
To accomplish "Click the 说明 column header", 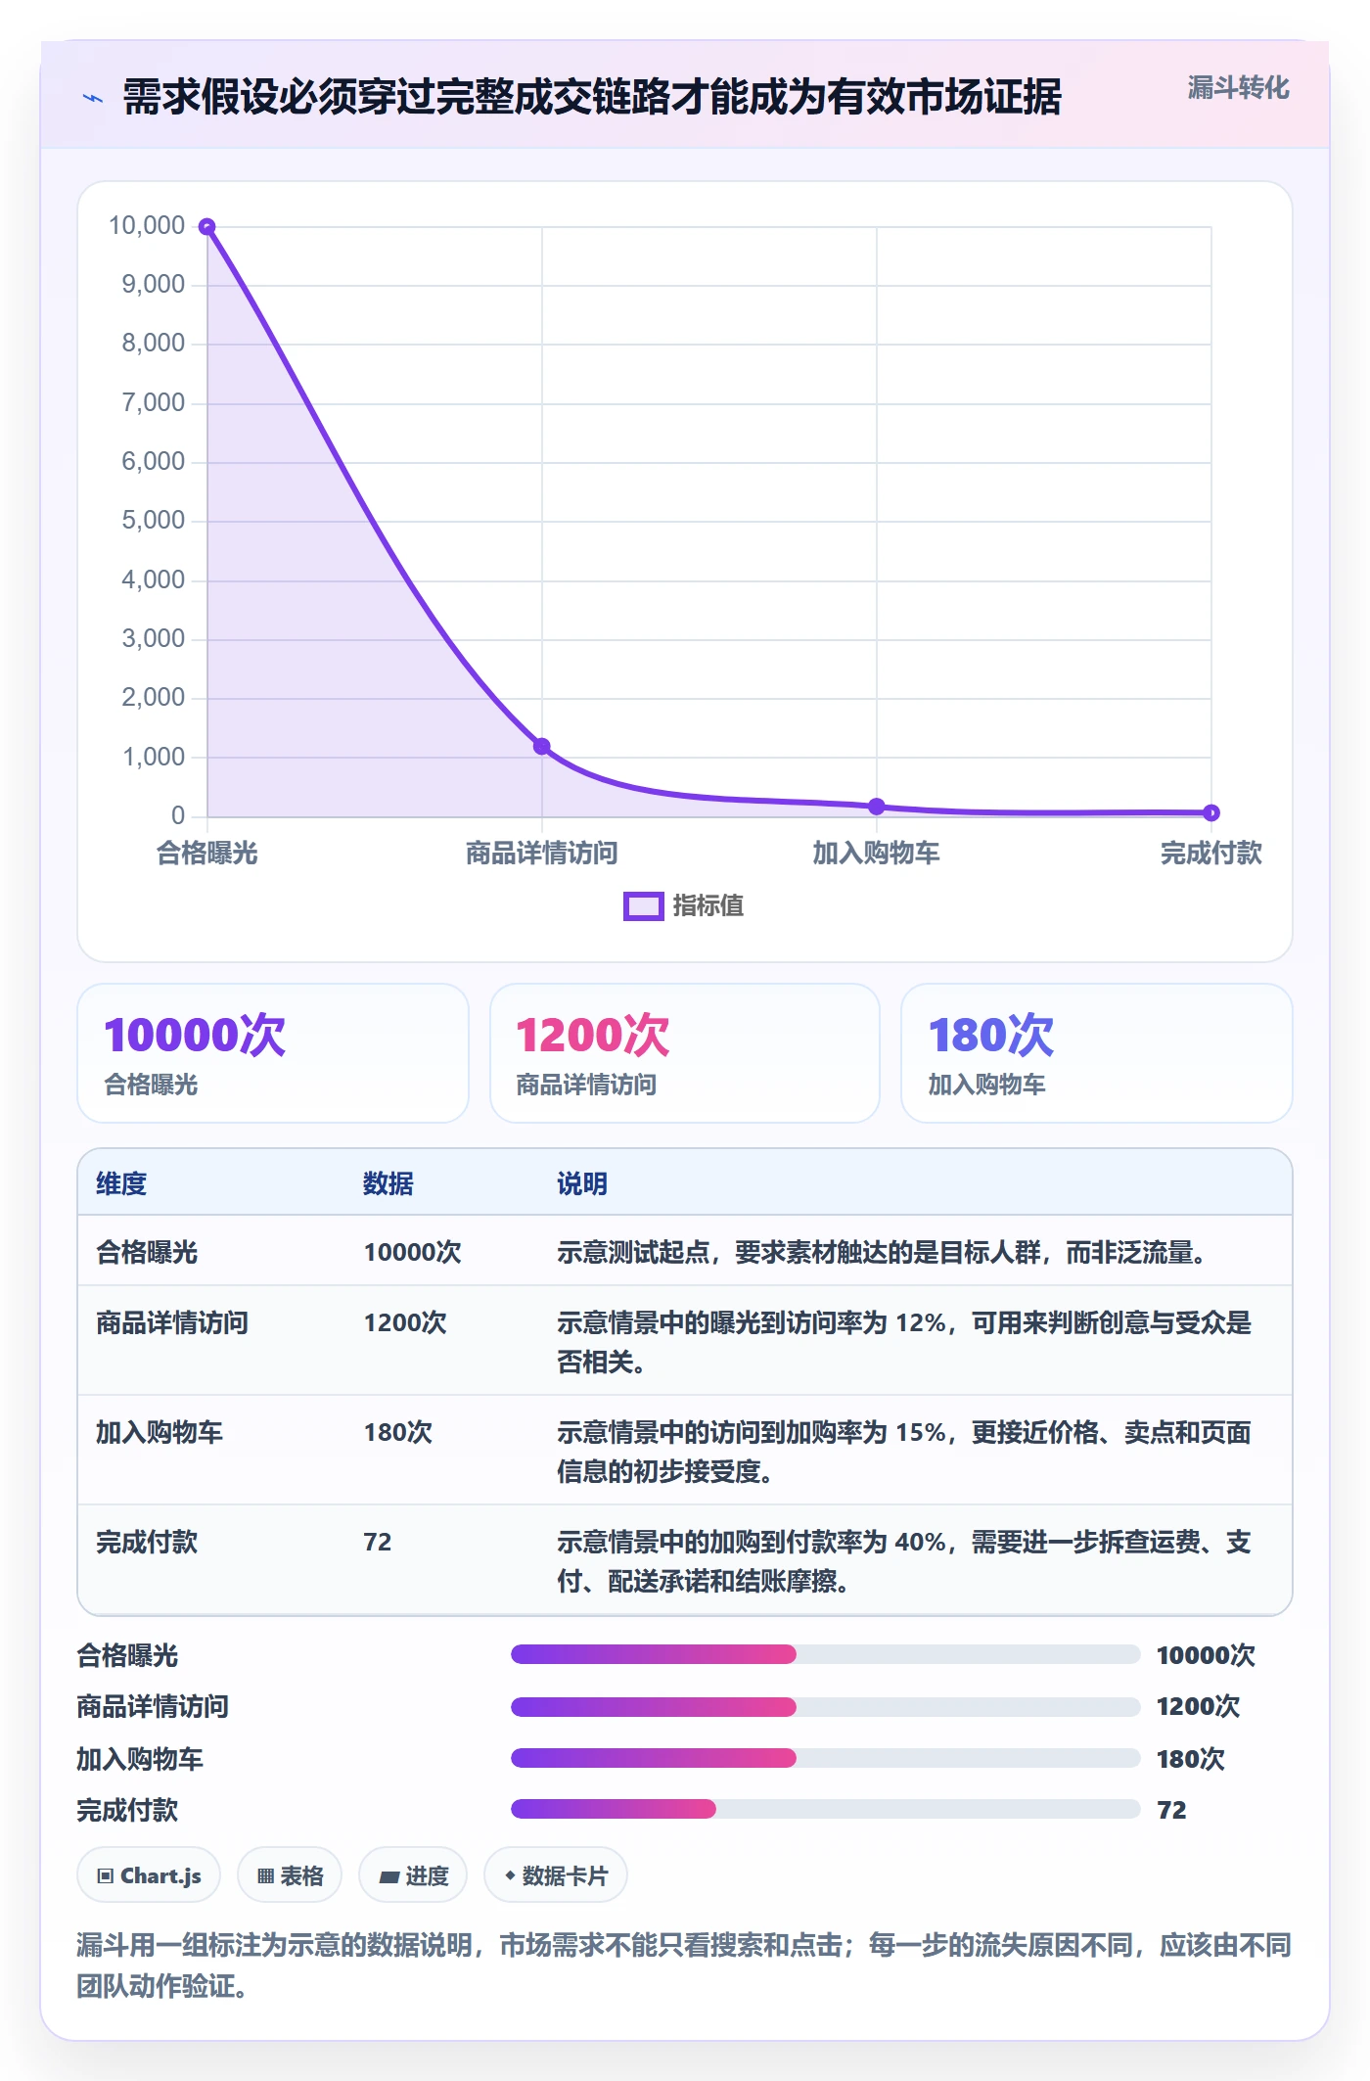I will click(x=582, y=1183).
